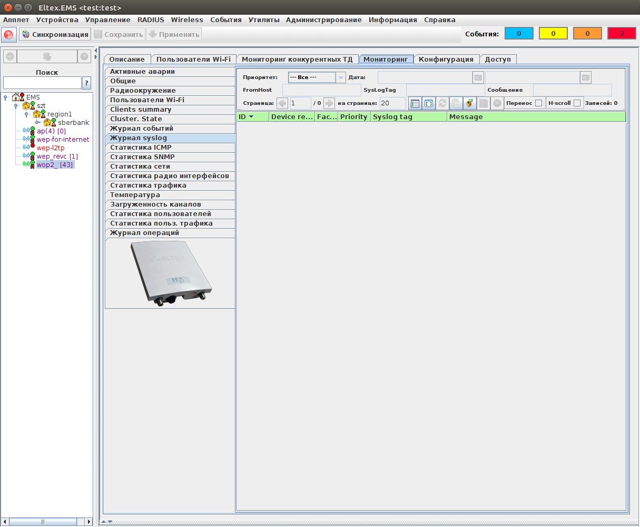Click the Сохранить button
This screenshot has height=527, width=640.
(118, 35)
